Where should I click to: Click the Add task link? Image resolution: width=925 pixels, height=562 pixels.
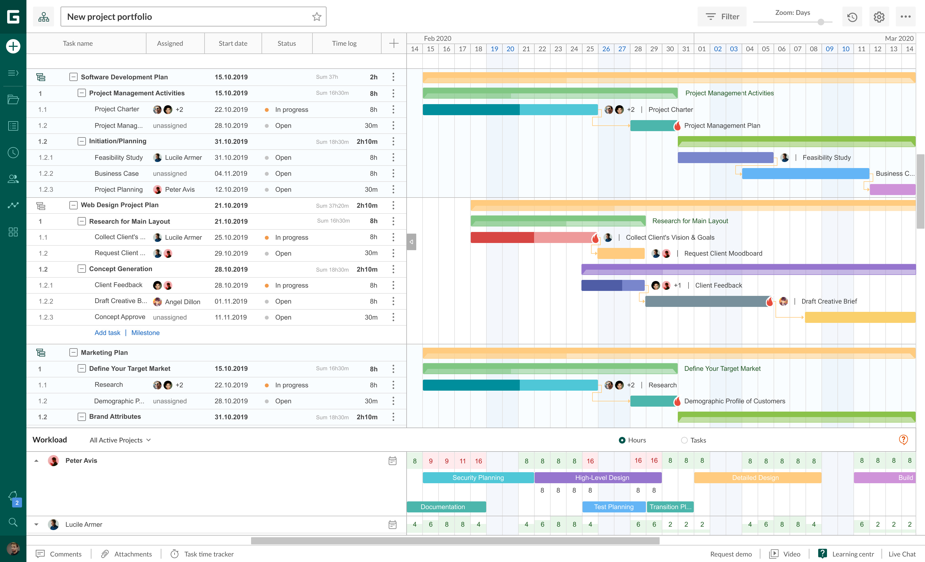[x=107, y=333]
